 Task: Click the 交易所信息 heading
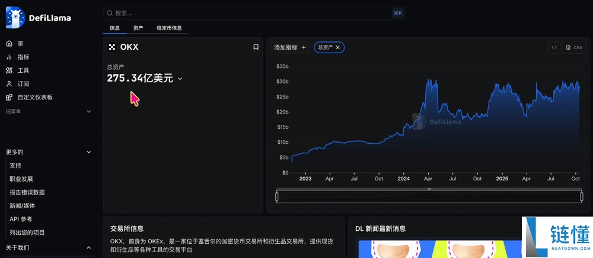coord(127,228)
